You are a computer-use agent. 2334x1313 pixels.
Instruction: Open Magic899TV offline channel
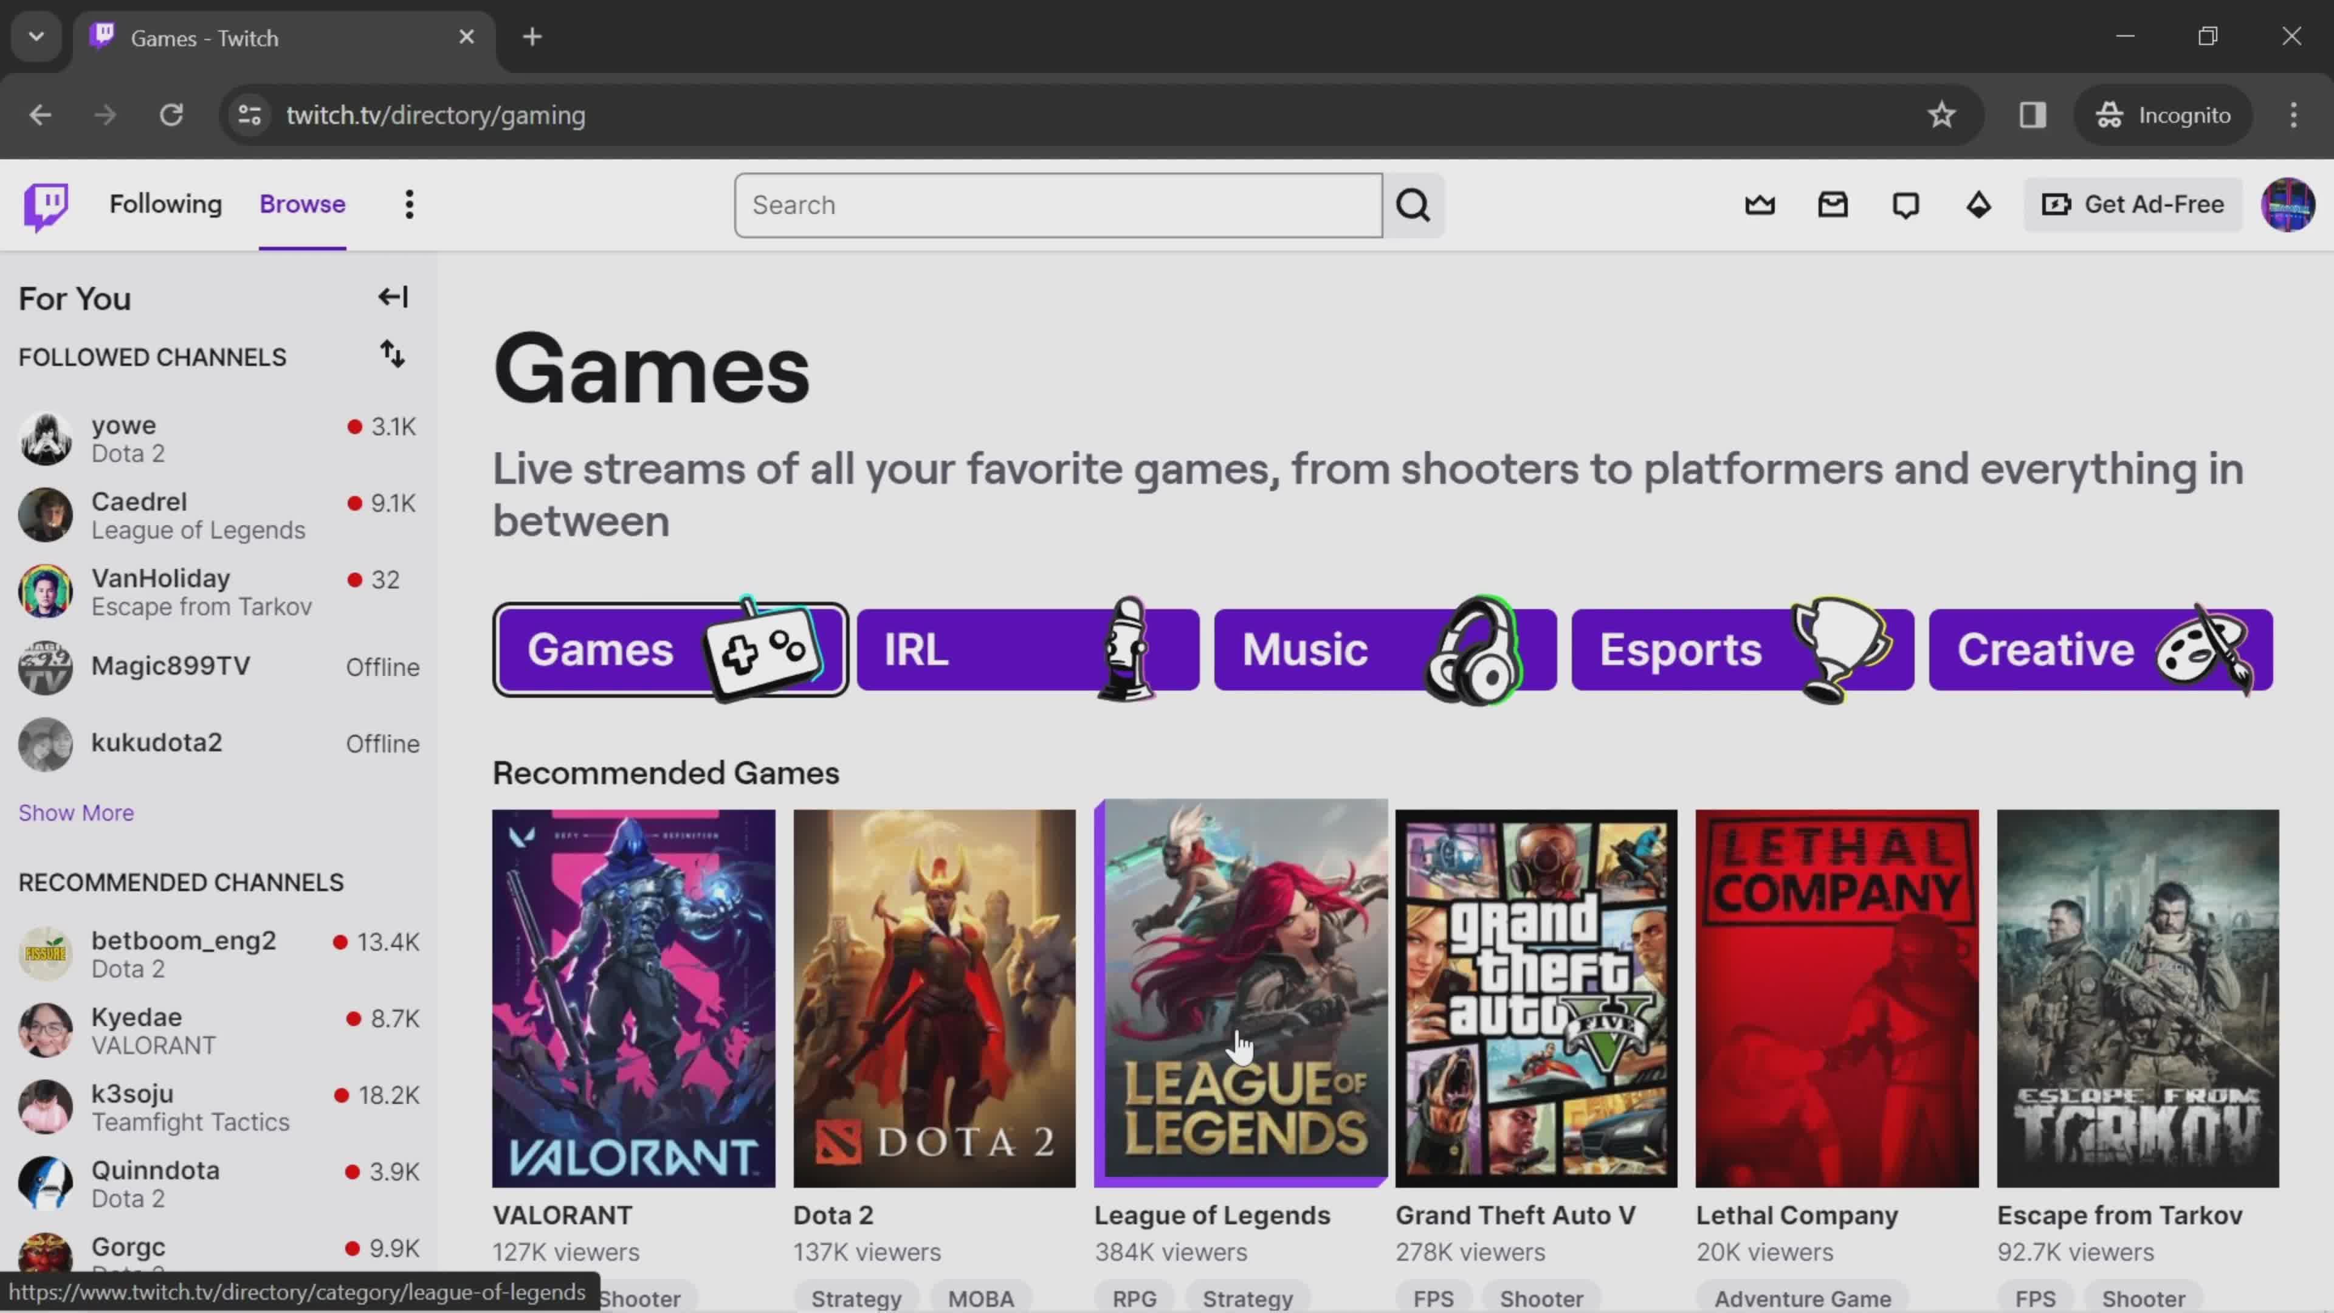218,667
